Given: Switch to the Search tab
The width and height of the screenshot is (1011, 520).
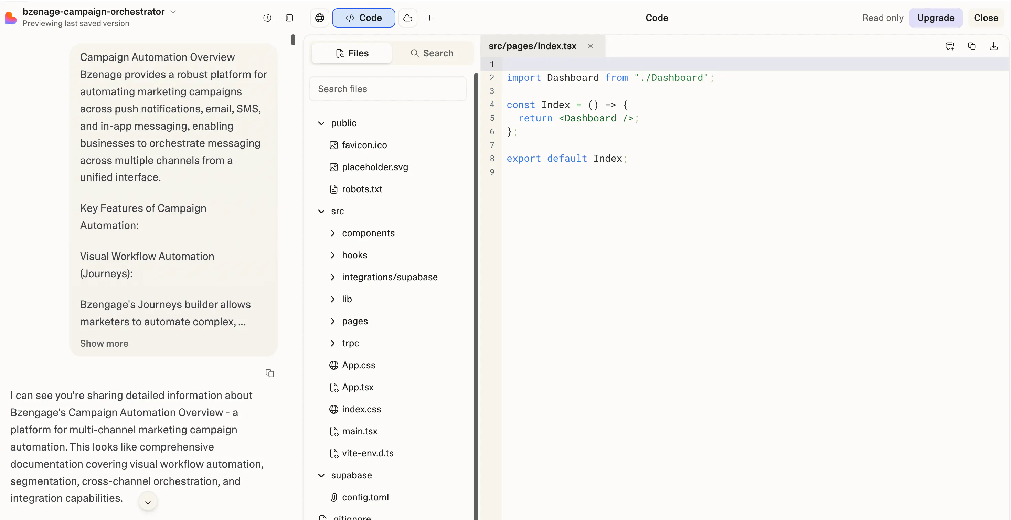Looking at the screenshot, I should [x=432, y=53].
